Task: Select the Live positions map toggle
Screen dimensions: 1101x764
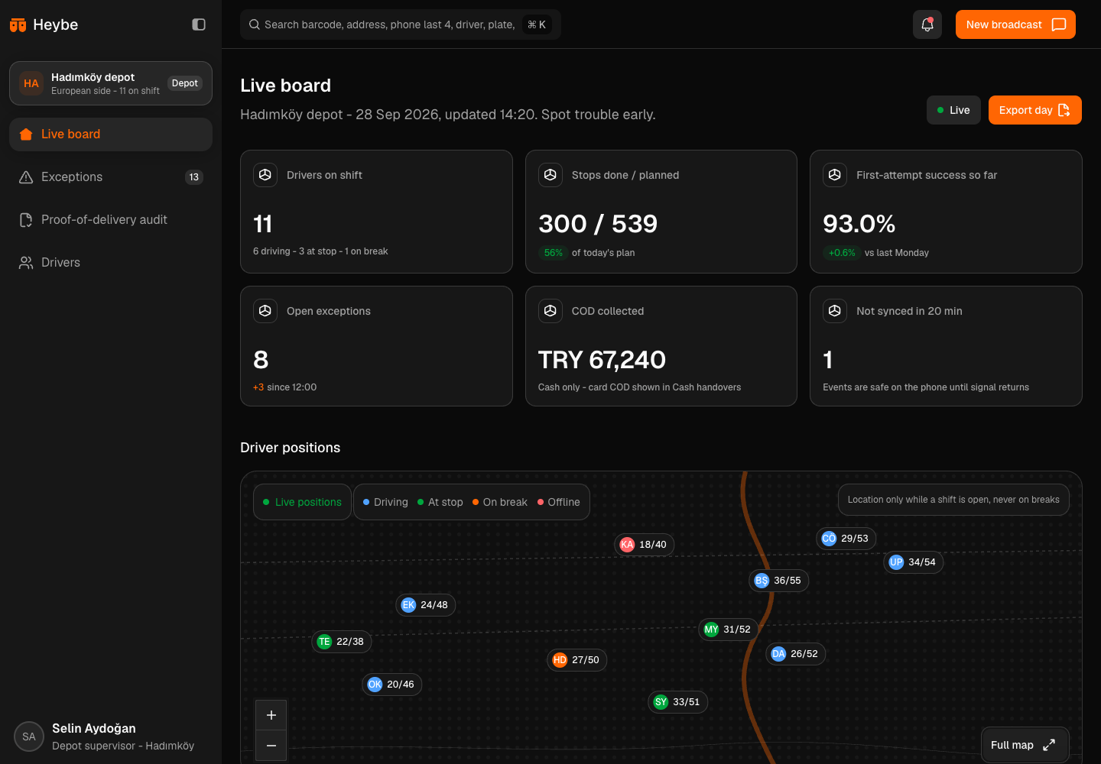Action: (302, 502)
